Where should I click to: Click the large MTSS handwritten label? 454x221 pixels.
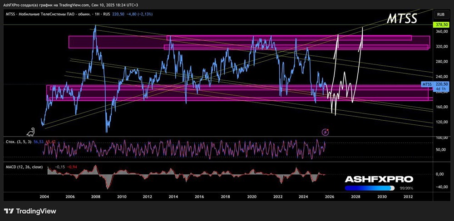(x=402, y=18)
